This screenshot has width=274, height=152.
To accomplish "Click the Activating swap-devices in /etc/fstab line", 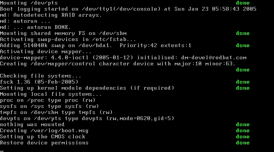I will (x=68, y=40).
